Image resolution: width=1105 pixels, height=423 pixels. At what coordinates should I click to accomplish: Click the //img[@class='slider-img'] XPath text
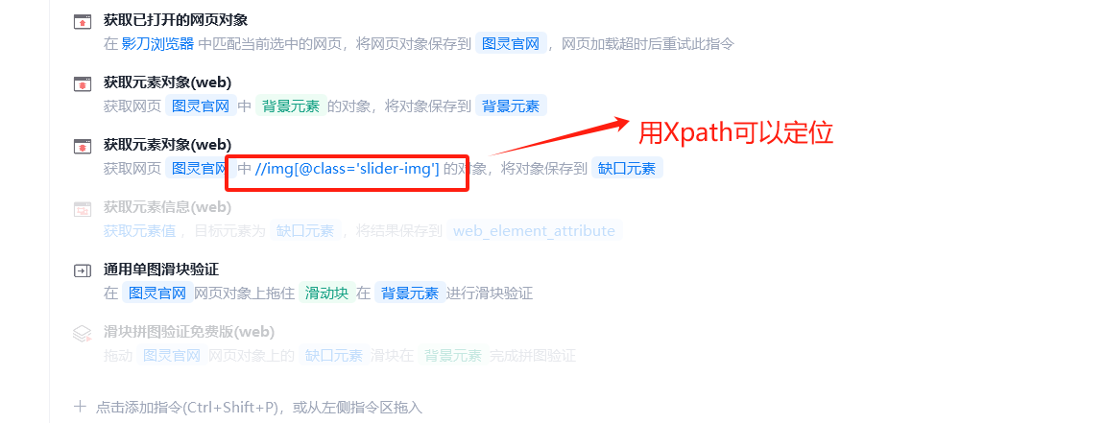click(347, 169)
